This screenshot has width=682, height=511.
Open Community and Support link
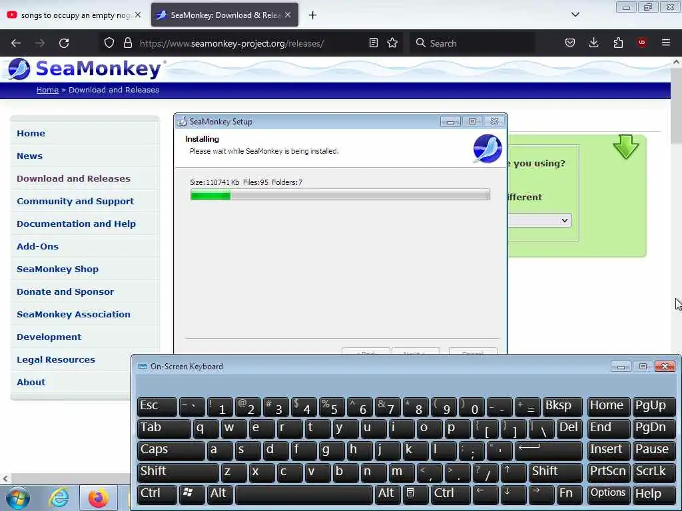[x=75, y=201]
